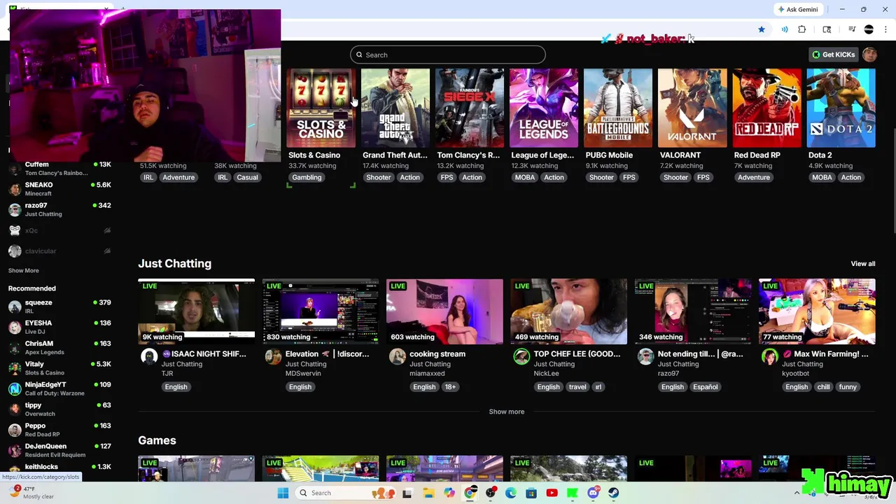Open OBS Studio from the taskbar

tap(491, 493)
